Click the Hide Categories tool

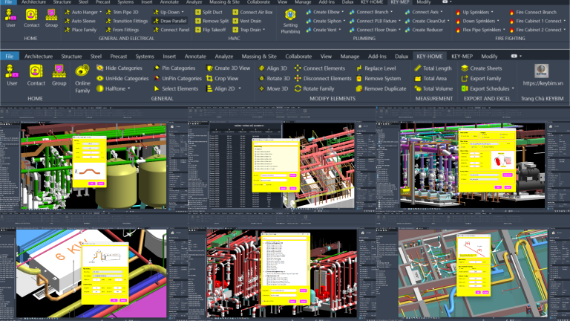pyautogui.click(x=119, y=68)
